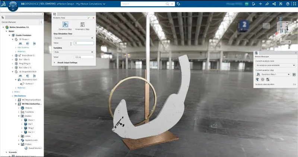Viewport: 298px width, 157px height.
Task: Open the Stop Simulation Time Duration dropdown
Action: click(73, 38)
